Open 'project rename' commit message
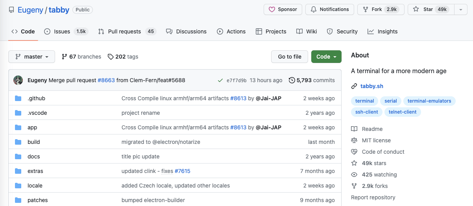Image resolution: width=473 pixels, height=206 pixels. point(140,113)
